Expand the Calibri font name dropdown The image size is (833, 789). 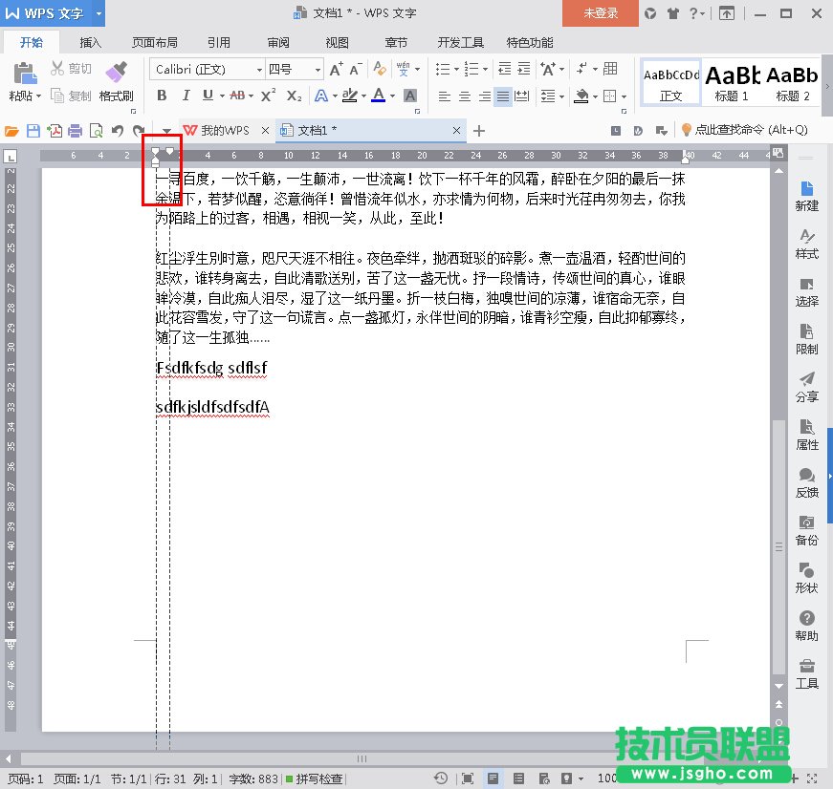(259, 70)
